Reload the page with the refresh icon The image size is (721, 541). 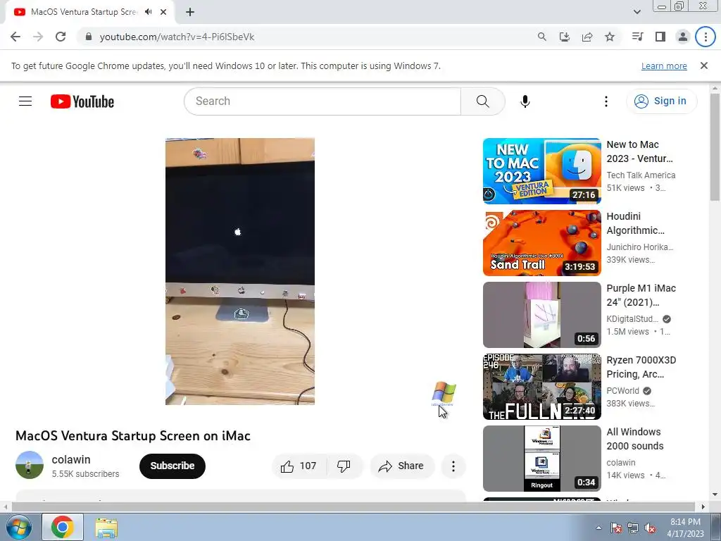pyautogui.click(x=61, y=37)
